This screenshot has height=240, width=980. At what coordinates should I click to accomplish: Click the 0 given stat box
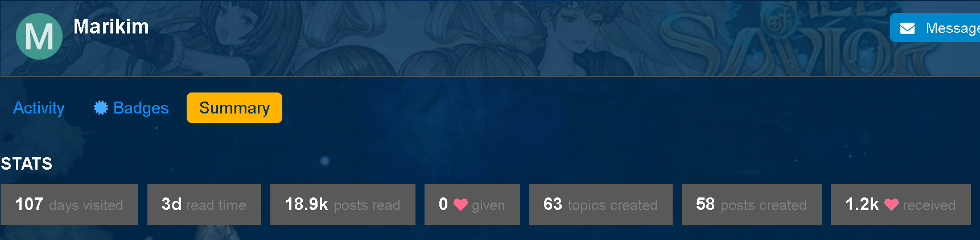click(472, 204)
